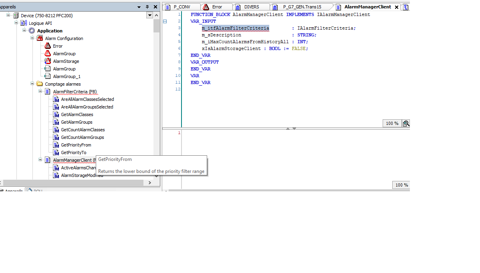
Task: Click the zoom magnifier icon beside 100 %
Action: pos(406,123)
